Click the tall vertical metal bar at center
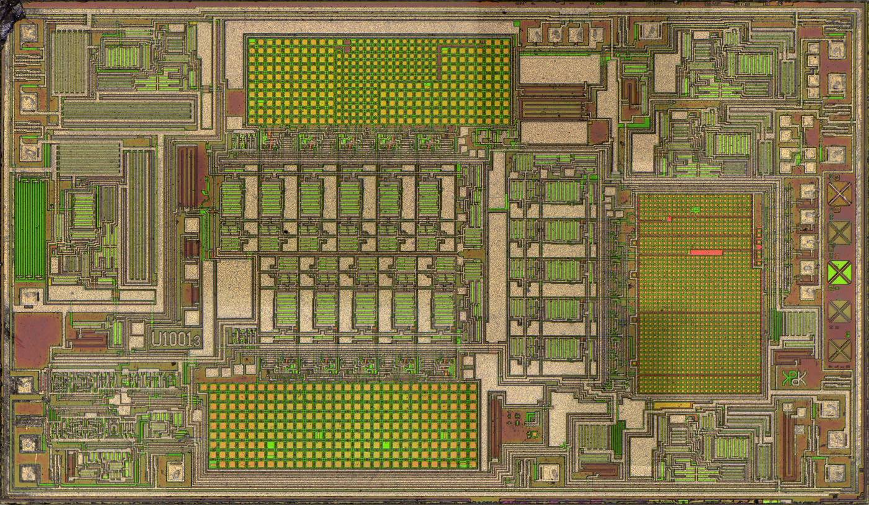 point(496,276)
